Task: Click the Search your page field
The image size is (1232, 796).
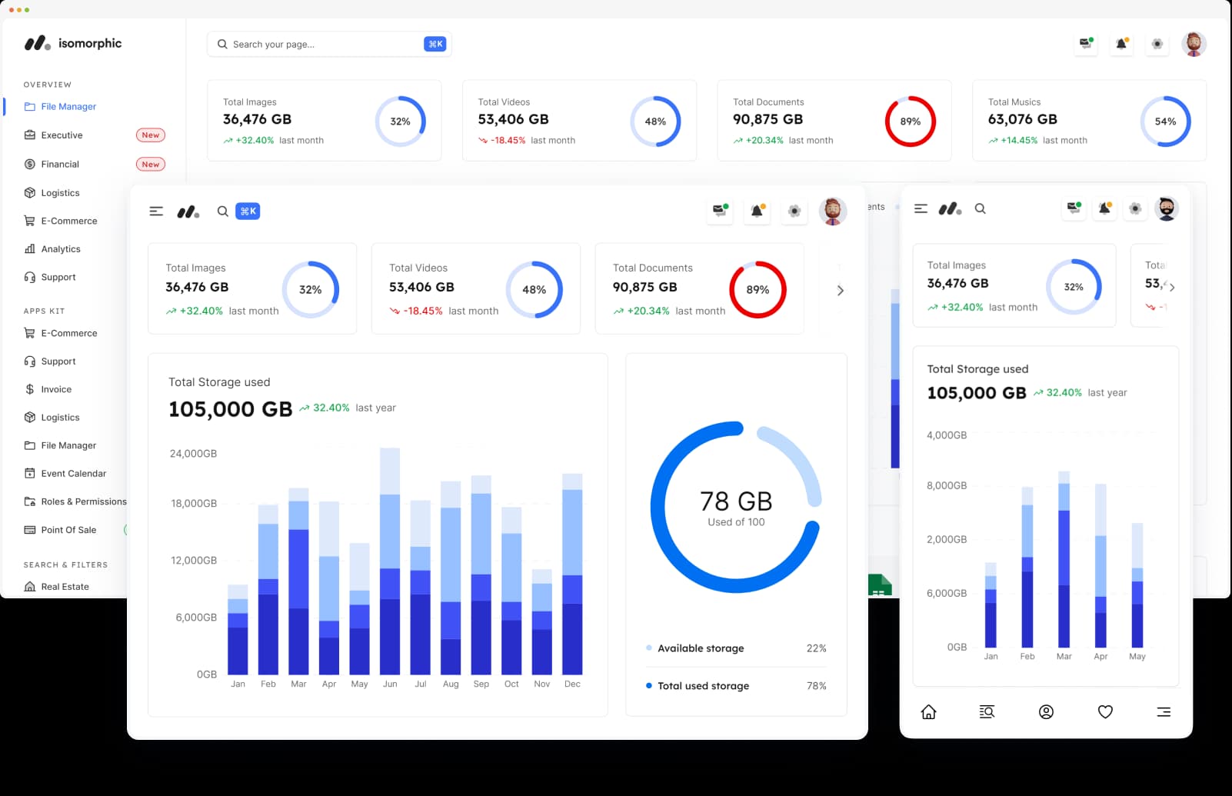Action: pyautogui.click(x=329, y=44)
